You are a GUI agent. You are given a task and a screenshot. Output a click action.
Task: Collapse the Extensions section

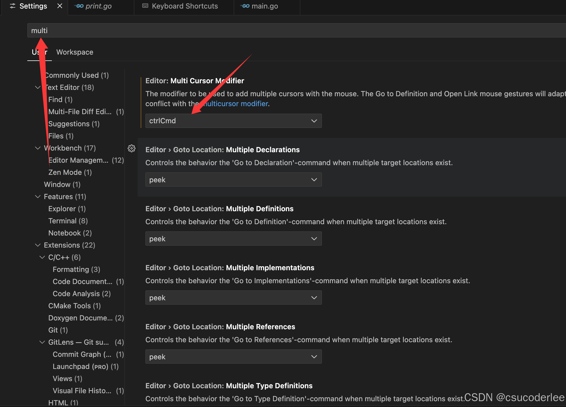38,245
